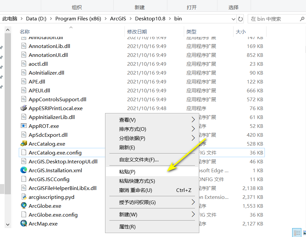The image size is (306, 237).
Task: Select the ArcGlobe.exe file name
Action: pos(45,206)
